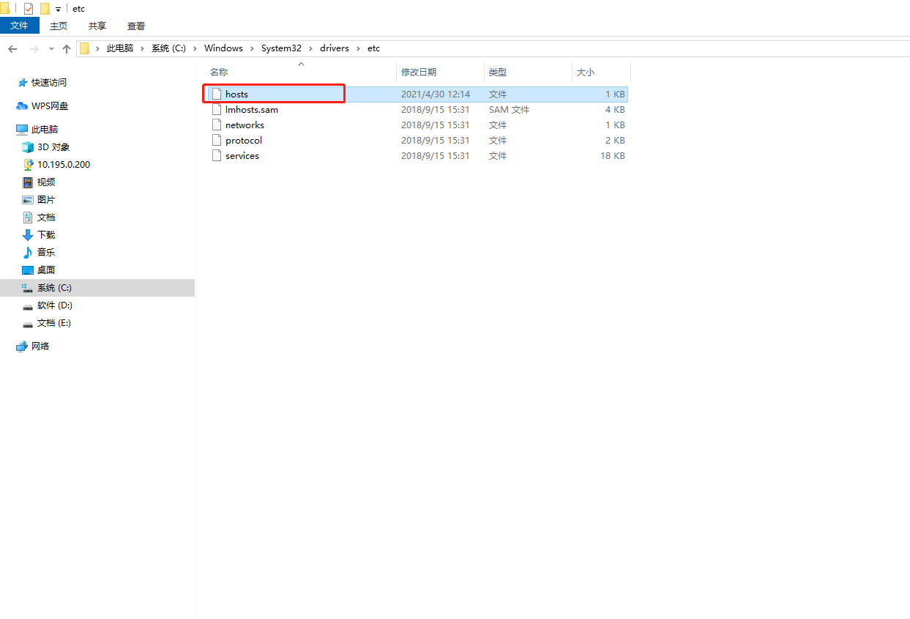Go up one folder level arrow
Image resolution: width=910 pixels, height=619 pixels.
click(67, 48)
